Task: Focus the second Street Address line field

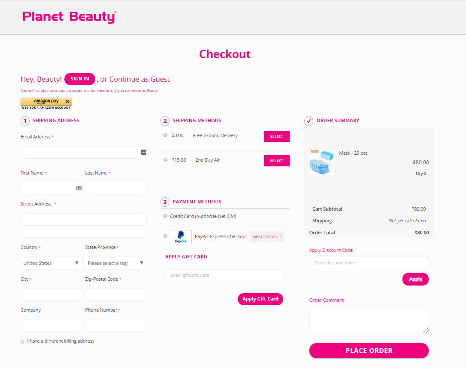Action: 84,232
